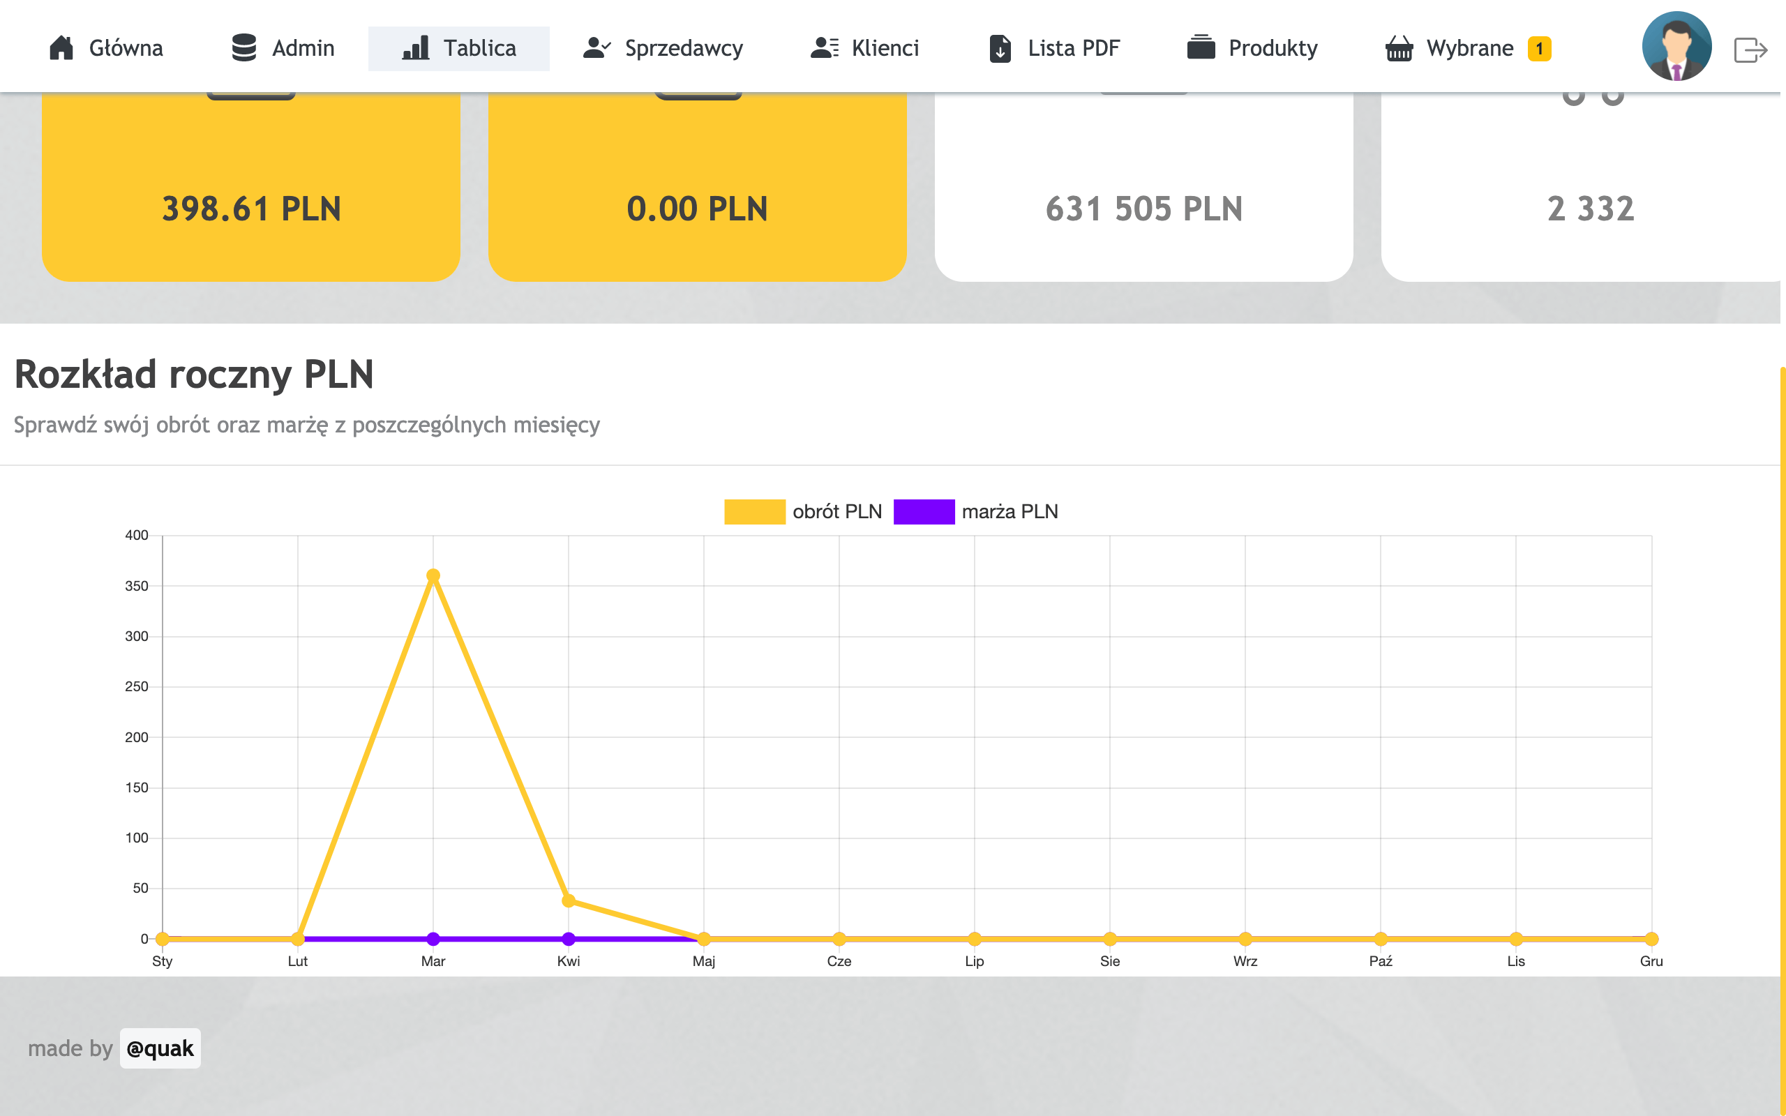Click the PDF download file icon
Image resolution: width=1786 pixels, height=1116 pixels.
click(x=1000, y=49)
